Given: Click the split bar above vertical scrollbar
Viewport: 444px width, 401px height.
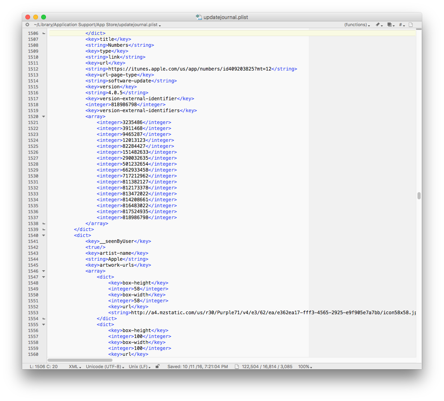Looking at the screenshot, I should [x=419, y=29].
